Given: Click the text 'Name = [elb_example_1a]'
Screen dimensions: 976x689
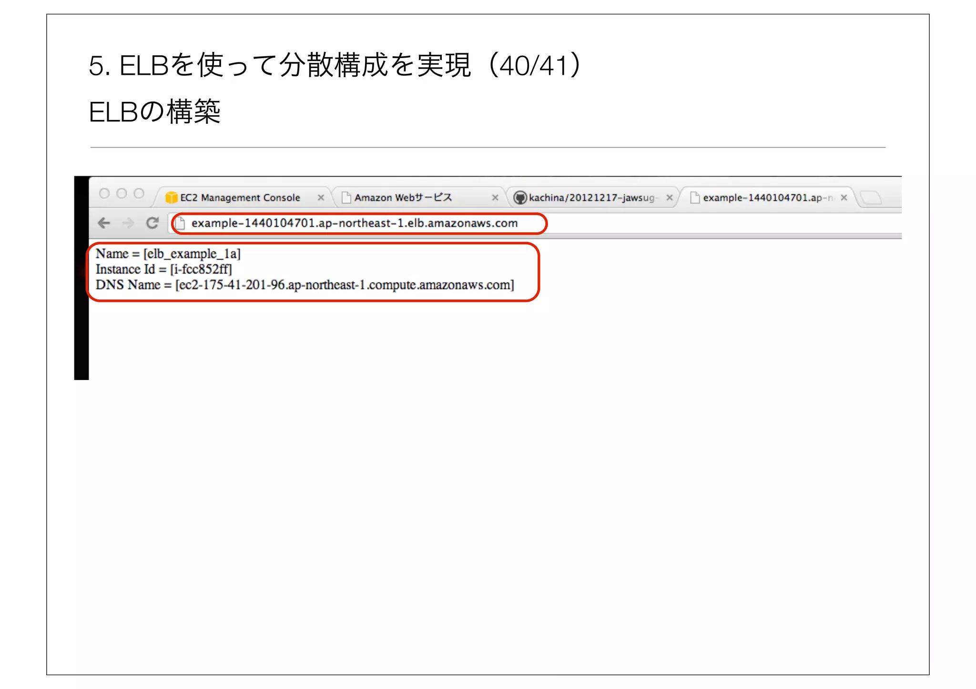Looking at the screenshot, I should (168, 254).
